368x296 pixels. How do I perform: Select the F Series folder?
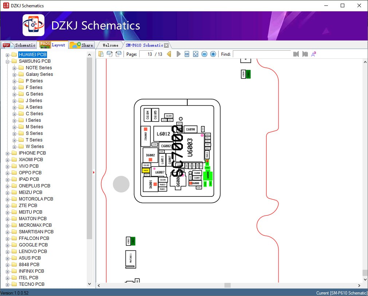point(34,87)
